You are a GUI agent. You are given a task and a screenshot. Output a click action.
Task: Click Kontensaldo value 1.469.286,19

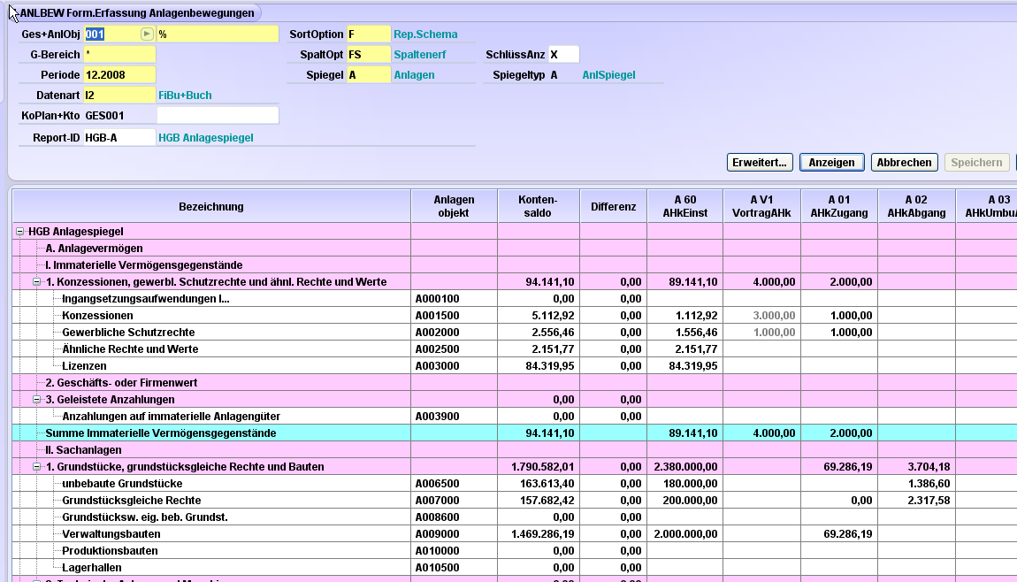coord(543,534)
